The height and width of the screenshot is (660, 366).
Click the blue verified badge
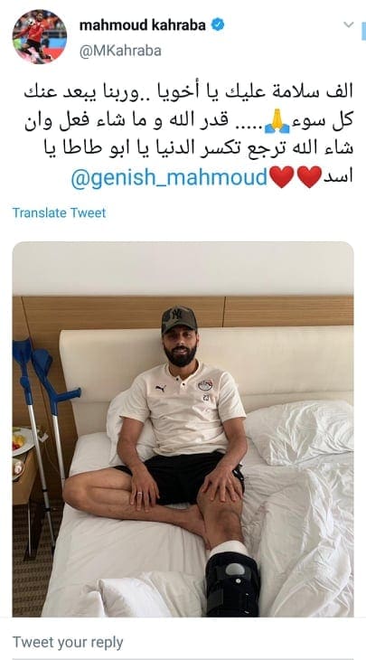point(218,25)
